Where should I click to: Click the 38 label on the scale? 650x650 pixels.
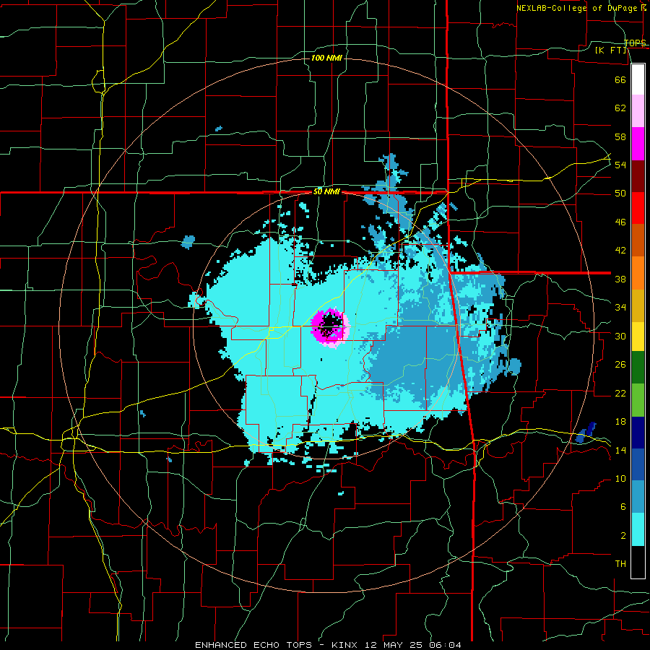point(620,279)
